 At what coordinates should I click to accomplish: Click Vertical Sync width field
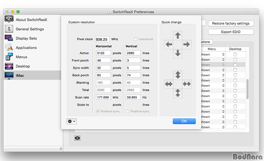click(133, 68)
